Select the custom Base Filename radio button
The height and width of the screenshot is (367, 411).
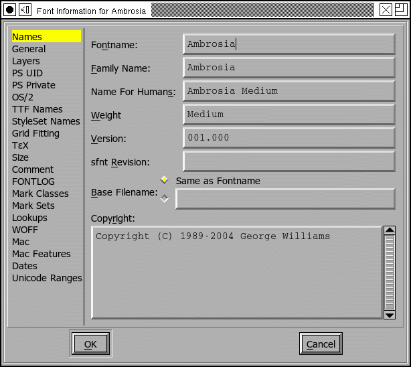click(x=164, y=198)
